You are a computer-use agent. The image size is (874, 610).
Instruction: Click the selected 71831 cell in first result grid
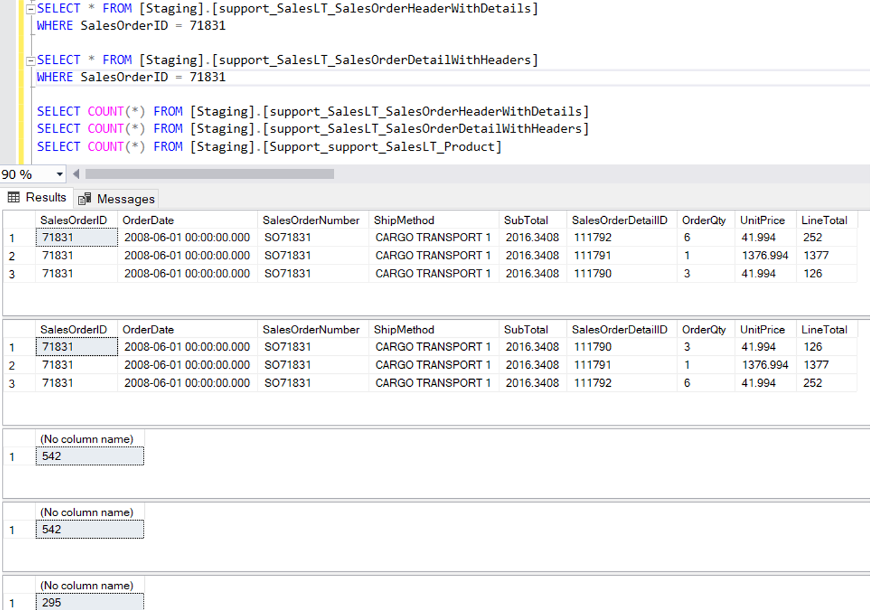pyautogui.click(x=77, y=237)
